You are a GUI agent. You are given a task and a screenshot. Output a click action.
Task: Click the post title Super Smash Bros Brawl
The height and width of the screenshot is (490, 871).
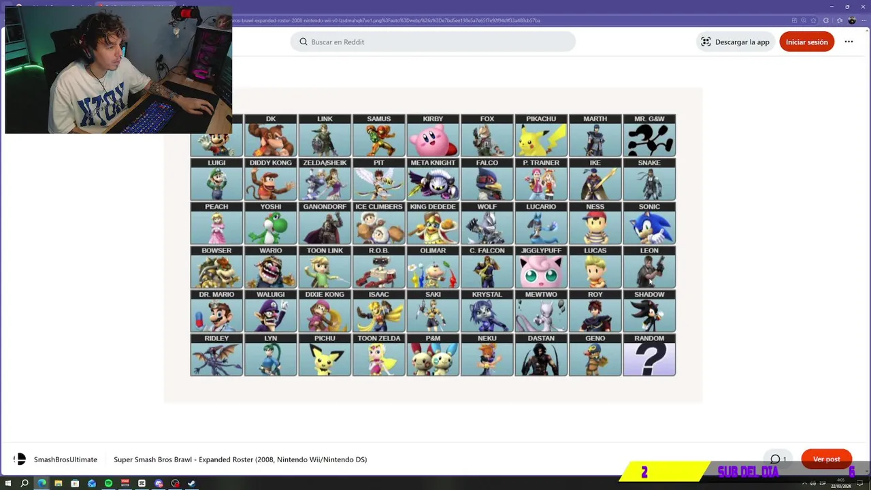coord(240,459)
